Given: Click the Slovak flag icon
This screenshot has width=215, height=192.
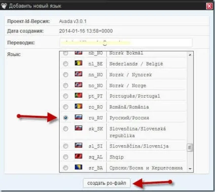Looking at the screenshot, I should pos(79,128).
